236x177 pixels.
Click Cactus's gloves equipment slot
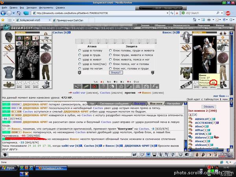pyautogui.click(x=46, y=48)
